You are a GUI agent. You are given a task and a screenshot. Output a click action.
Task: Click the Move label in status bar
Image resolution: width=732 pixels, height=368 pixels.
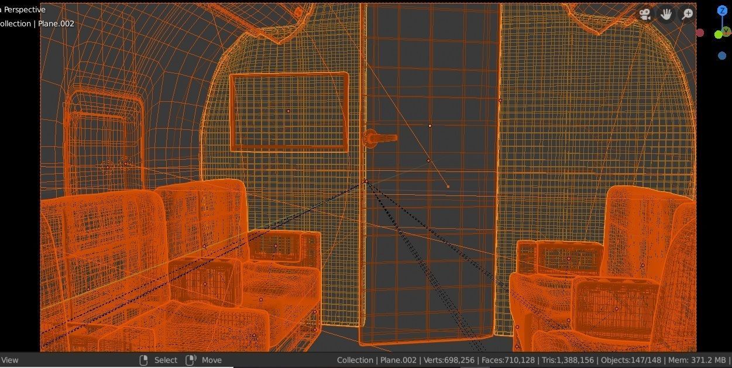(x=212, y=360)
